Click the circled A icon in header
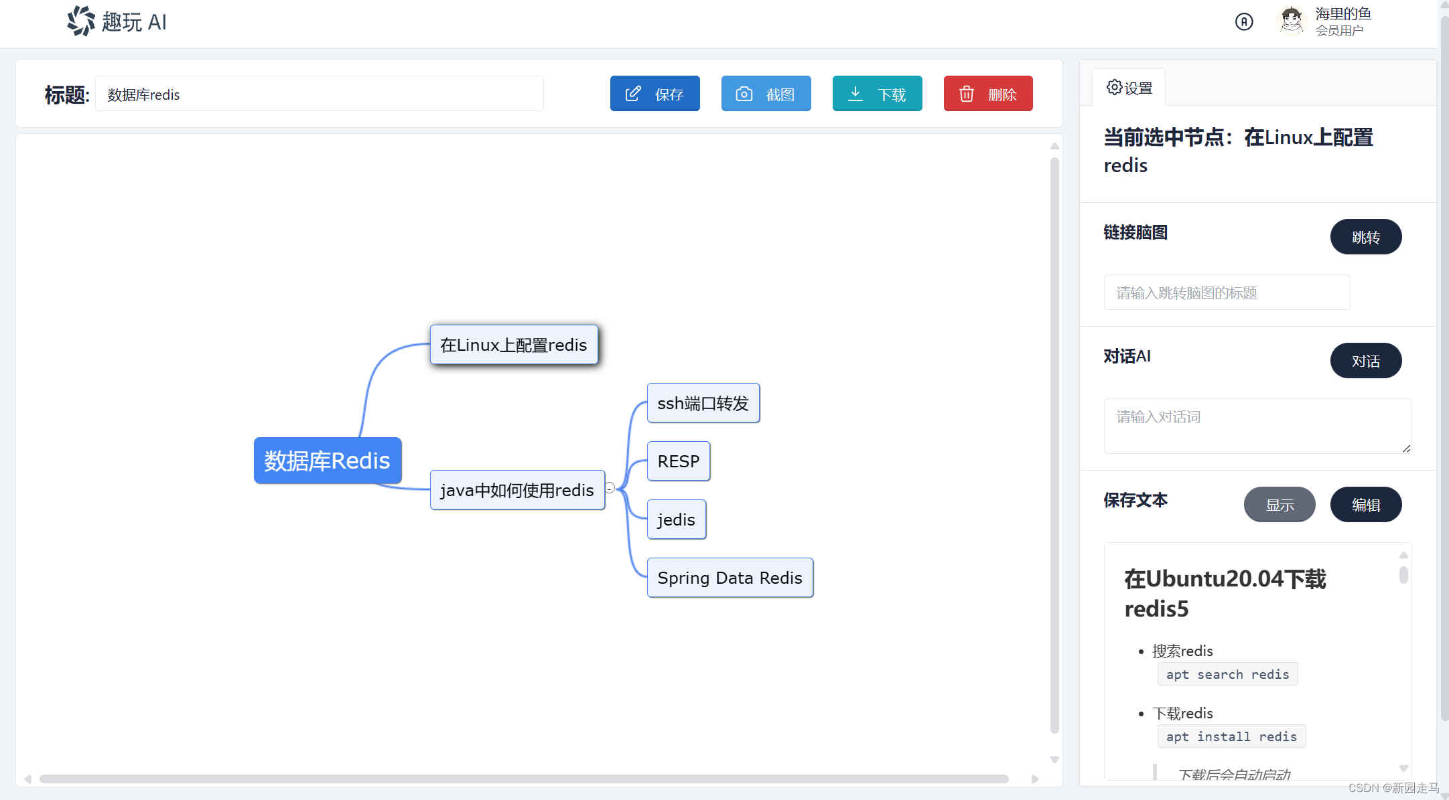This screenshot has width=1449, height=800. (1244, 22)
